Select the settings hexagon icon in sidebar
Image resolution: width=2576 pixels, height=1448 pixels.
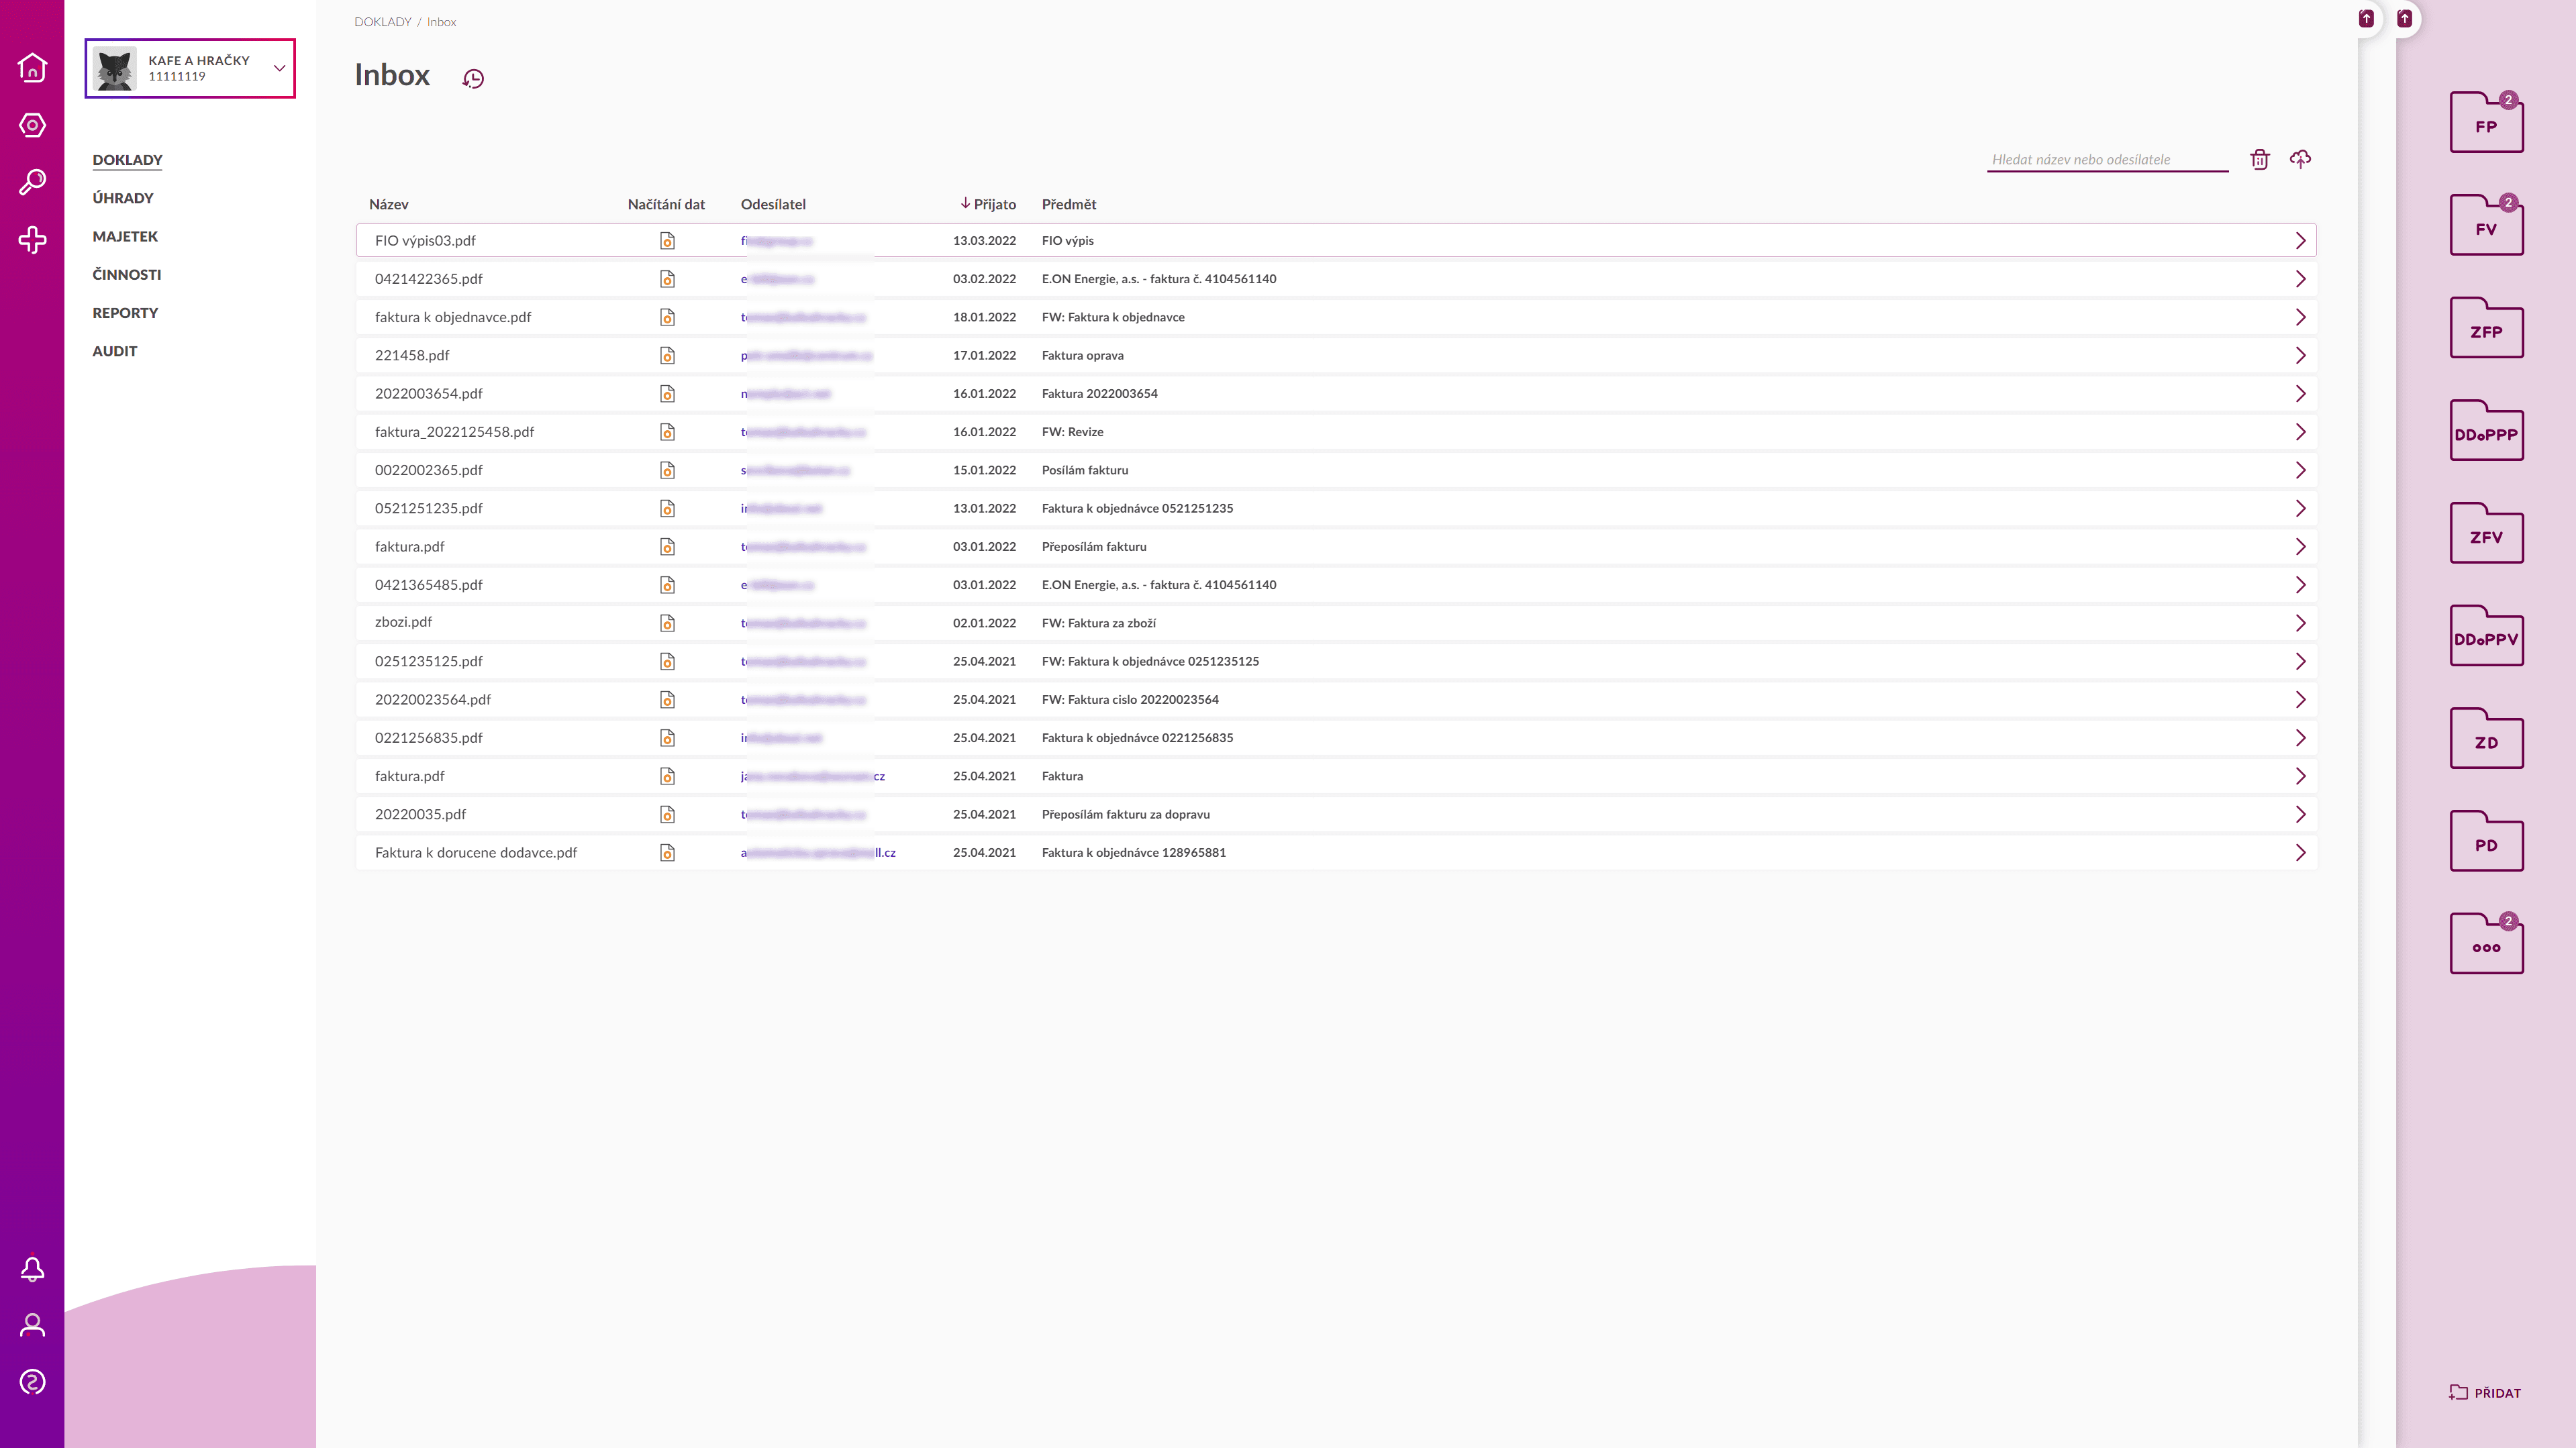tap(33, 124)
